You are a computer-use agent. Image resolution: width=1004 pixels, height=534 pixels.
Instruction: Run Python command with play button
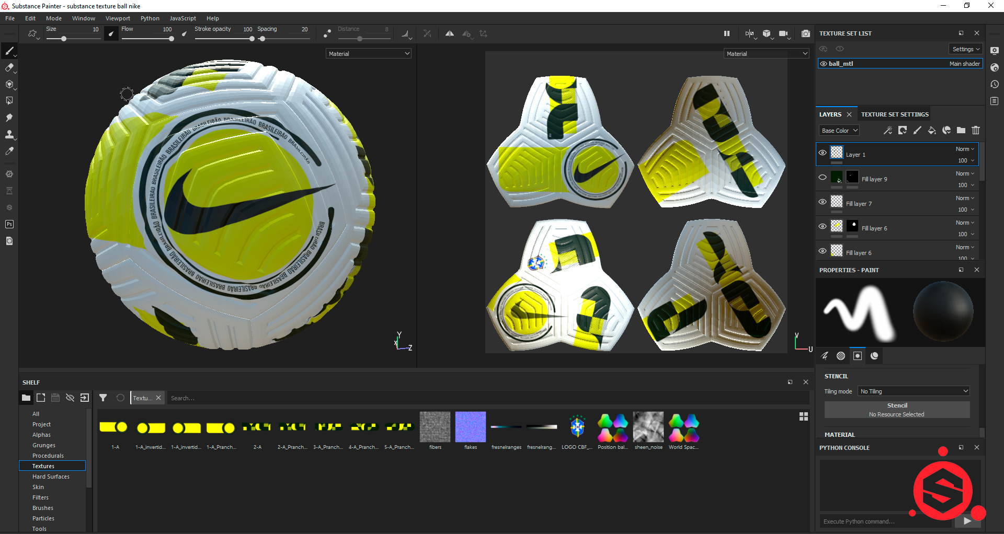[967, 521]
